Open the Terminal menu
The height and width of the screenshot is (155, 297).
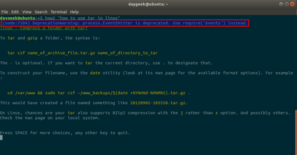point(59,12)
